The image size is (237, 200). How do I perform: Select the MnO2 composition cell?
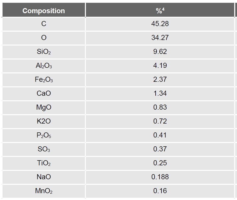pos(44,191)
